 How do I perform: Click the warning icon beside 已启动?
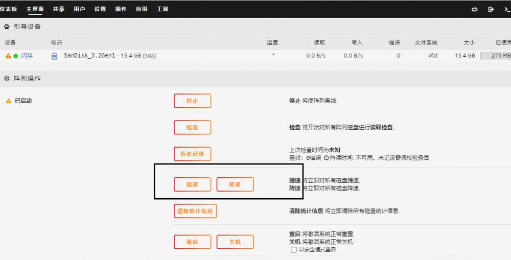tap(9, 101)
